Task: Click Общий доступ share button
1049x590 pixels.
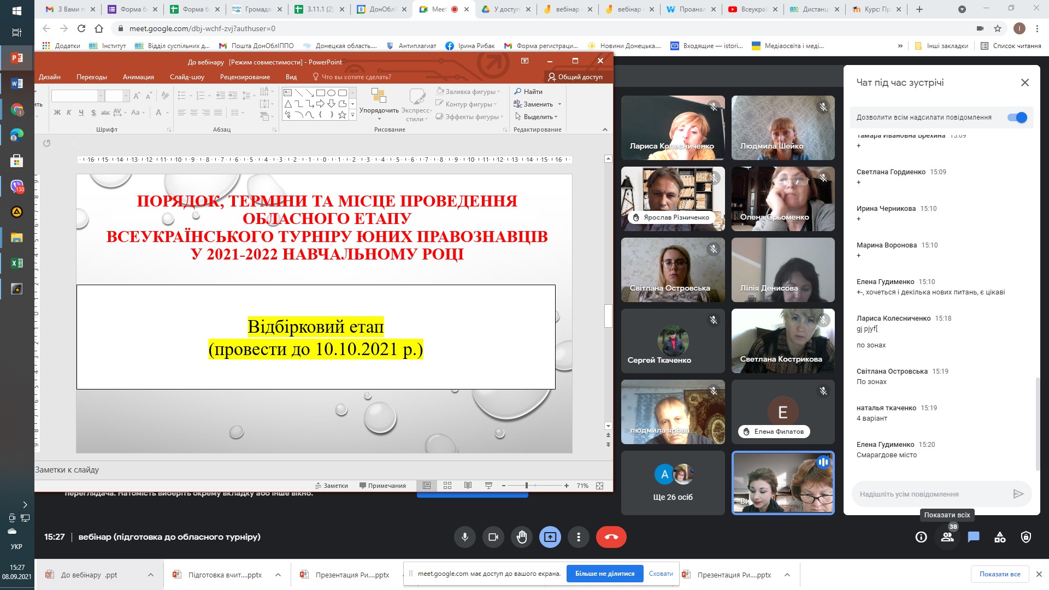Action: coord(575,77)
